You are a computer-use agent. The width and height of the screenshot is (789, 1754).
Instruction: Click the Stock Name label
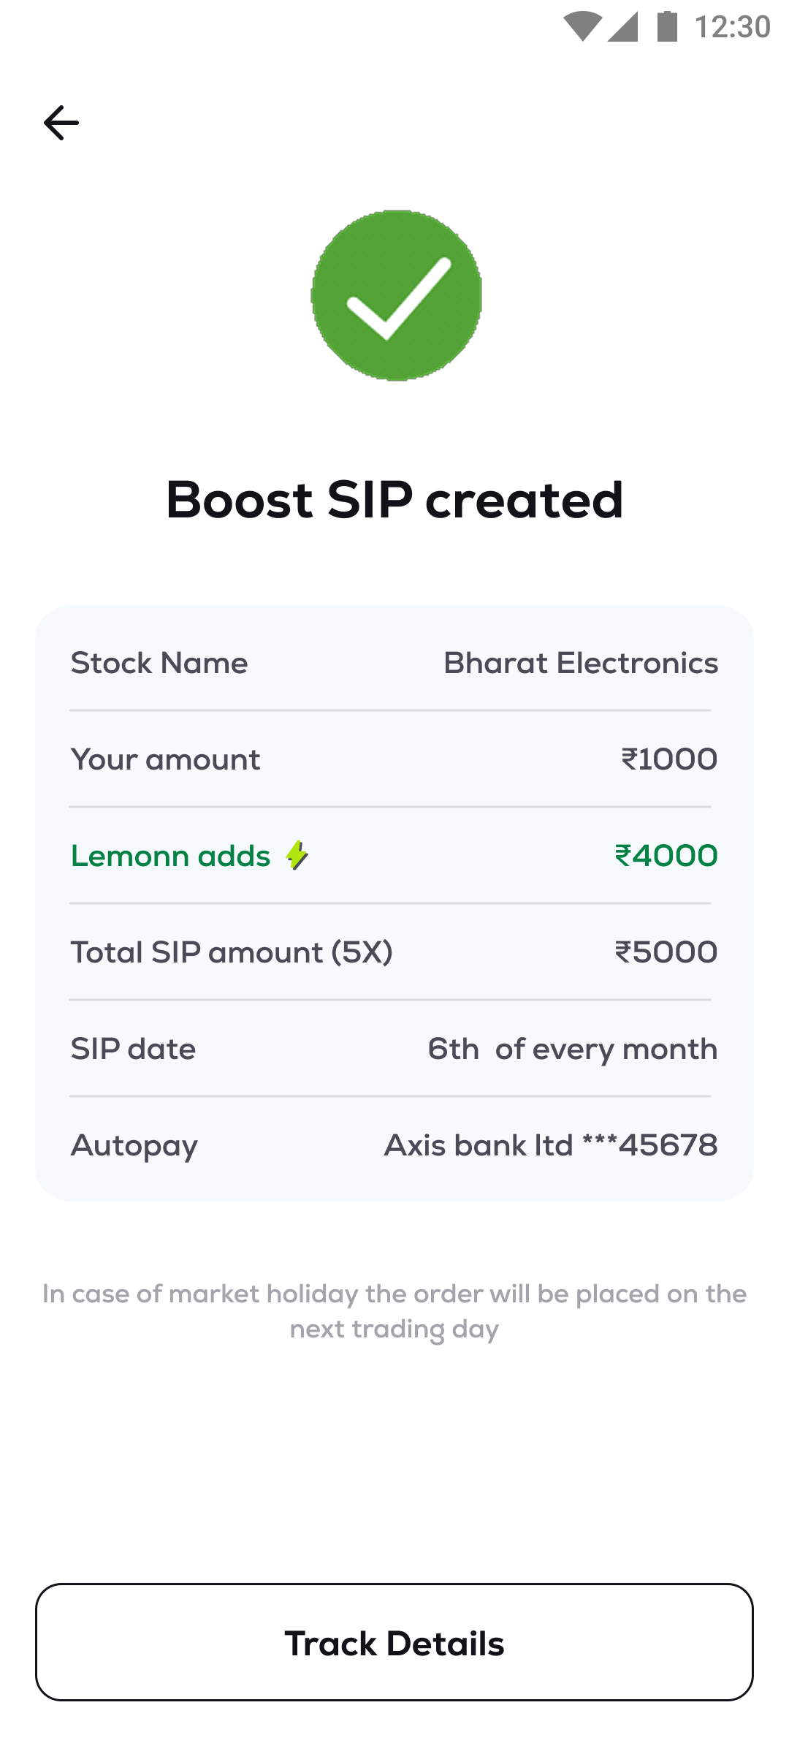tap(159, 663)
